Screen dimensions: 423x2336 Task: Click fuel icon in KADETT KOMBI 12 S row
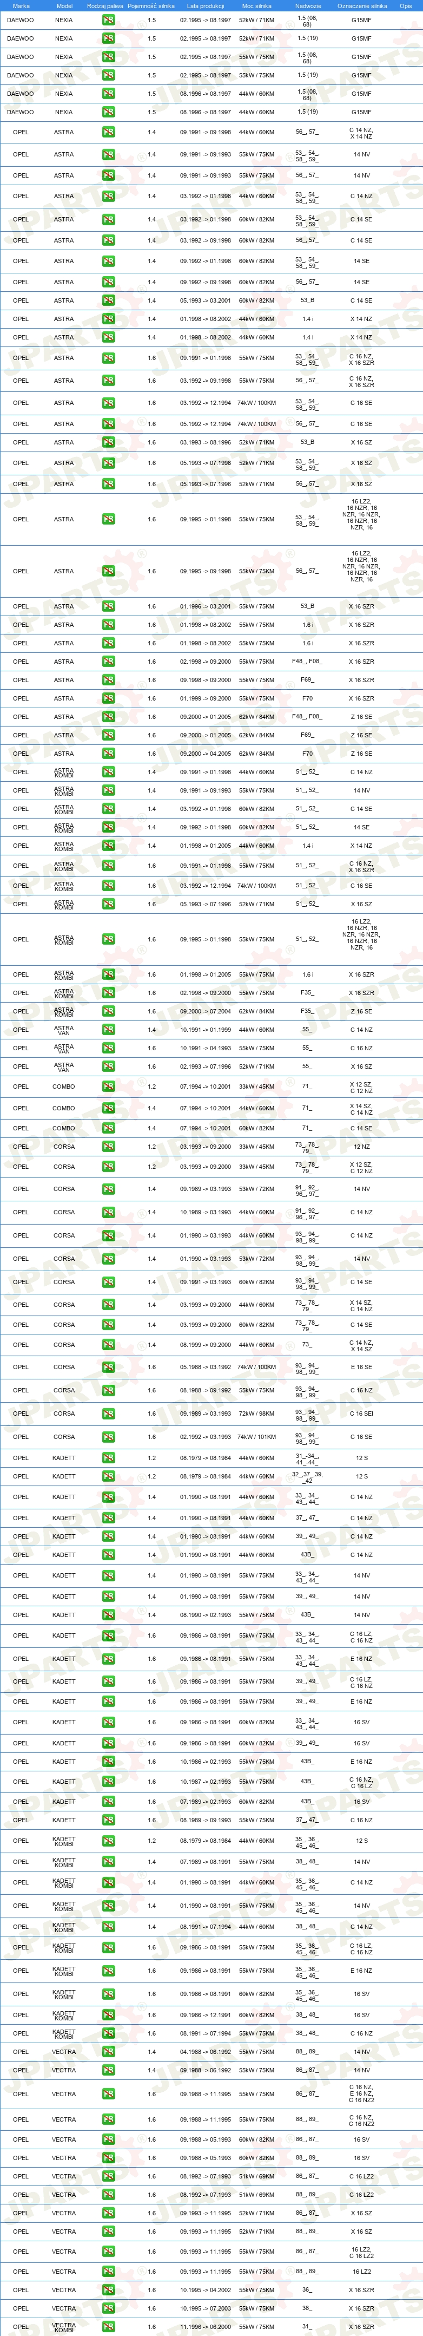[108, 1841]
